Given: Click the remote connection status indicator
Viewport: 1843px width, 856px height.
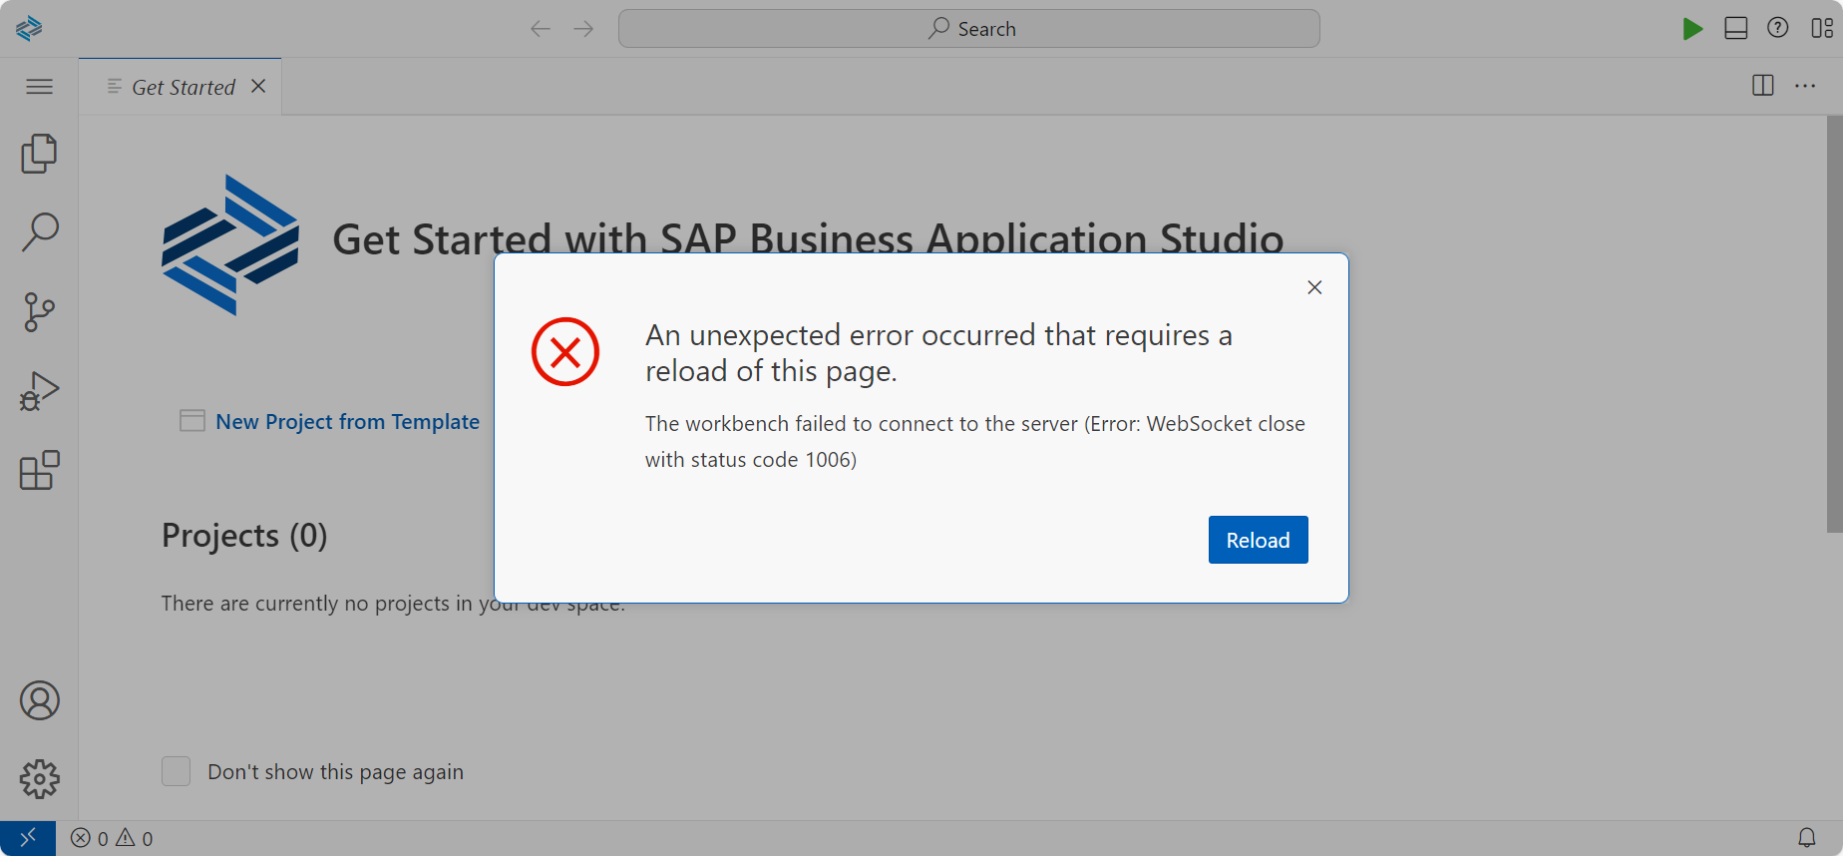Looking at the screenshot, I should pos(28,838).
